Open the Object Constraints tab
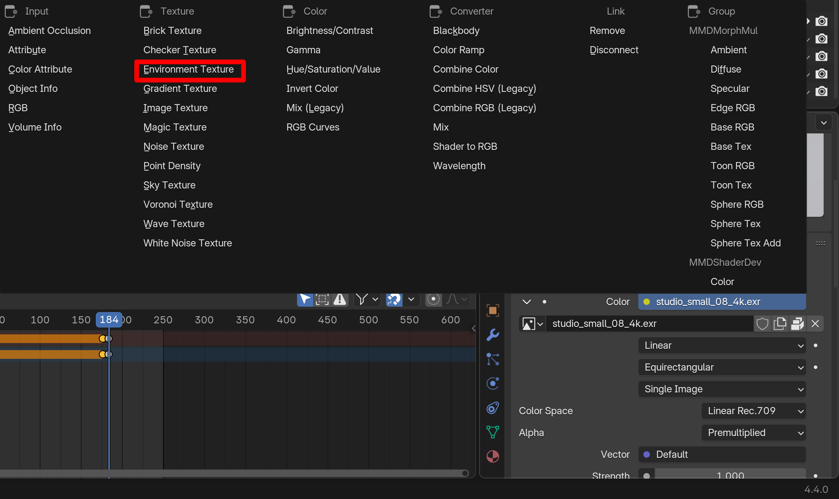Screen dimensions: 839x499 pyautogui.click(x=492, y=408)
